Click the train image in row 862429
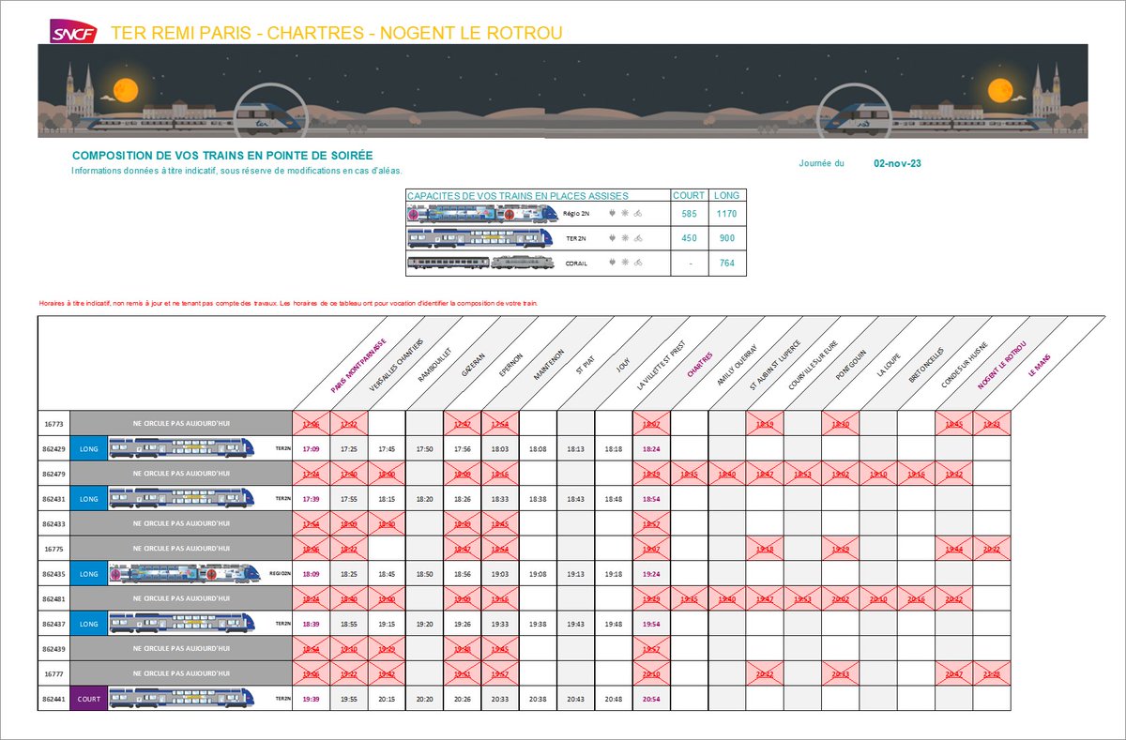 (183, 448)
